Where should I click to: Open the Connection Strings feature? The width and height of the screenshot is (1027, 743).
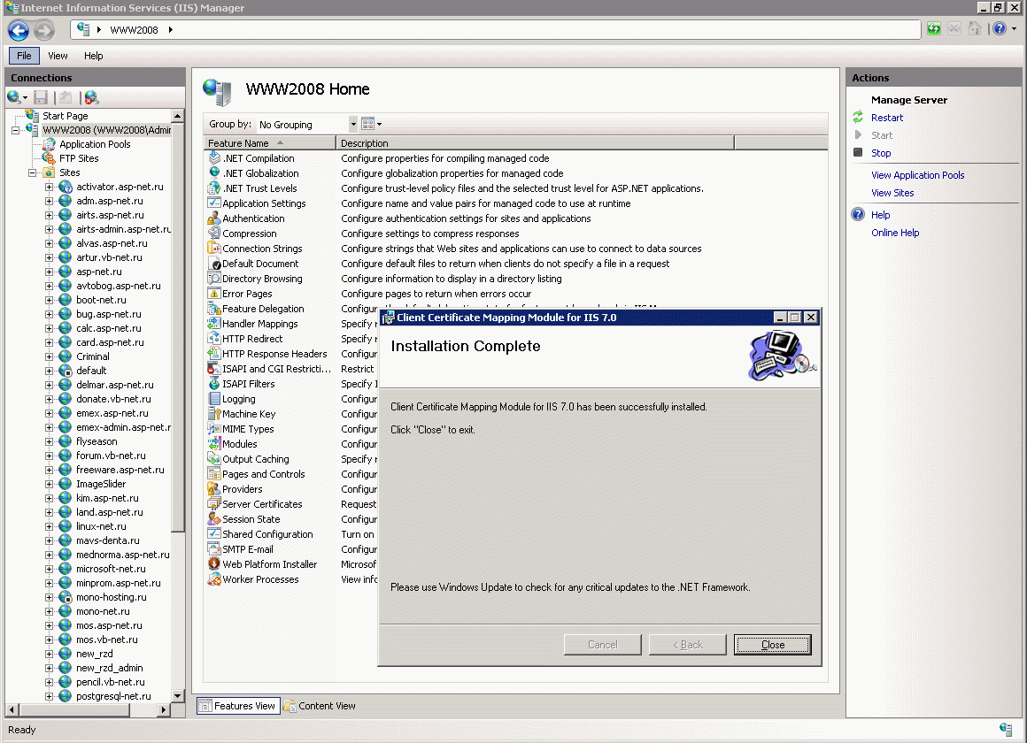click(x=262, y=248)
